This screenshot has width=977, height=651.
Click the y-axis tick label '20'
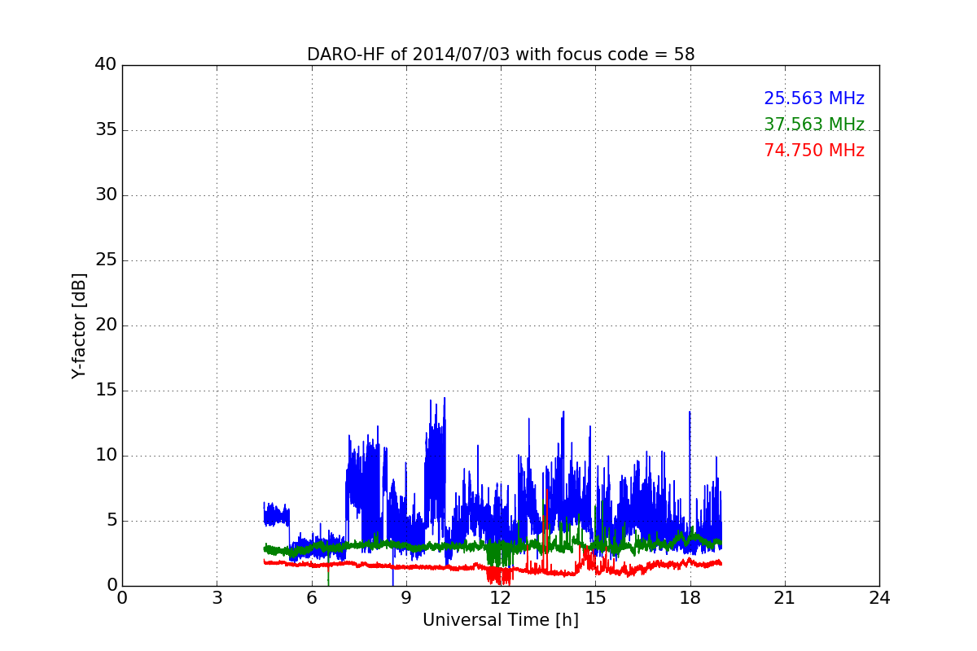[x=106, y=325]
